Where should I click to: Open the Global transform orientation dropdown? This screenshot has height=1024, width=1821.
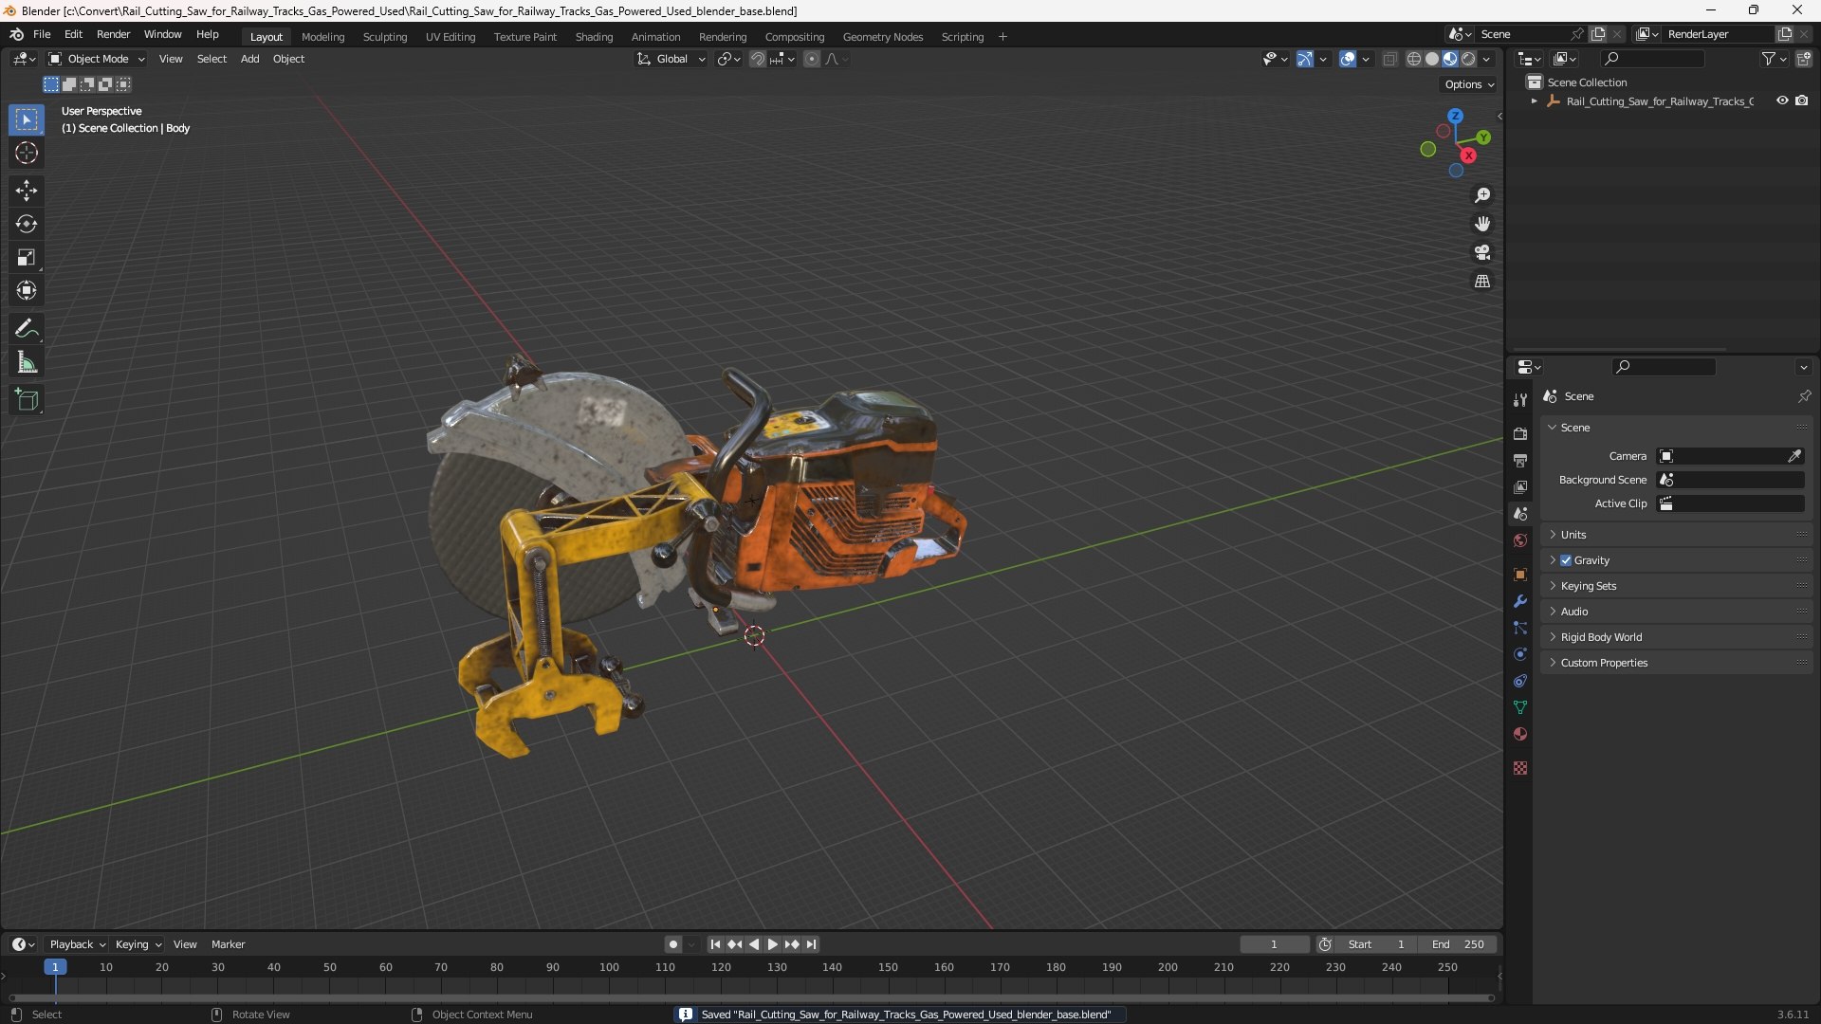(x=671, y=59)
